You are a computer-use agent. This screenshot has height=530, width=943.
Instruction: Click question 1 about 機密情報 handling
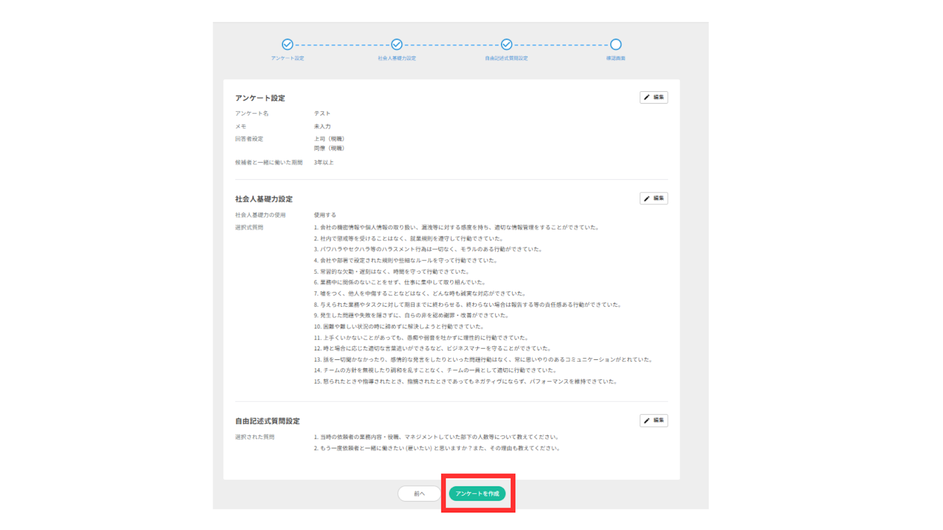(x=456, y=227)
